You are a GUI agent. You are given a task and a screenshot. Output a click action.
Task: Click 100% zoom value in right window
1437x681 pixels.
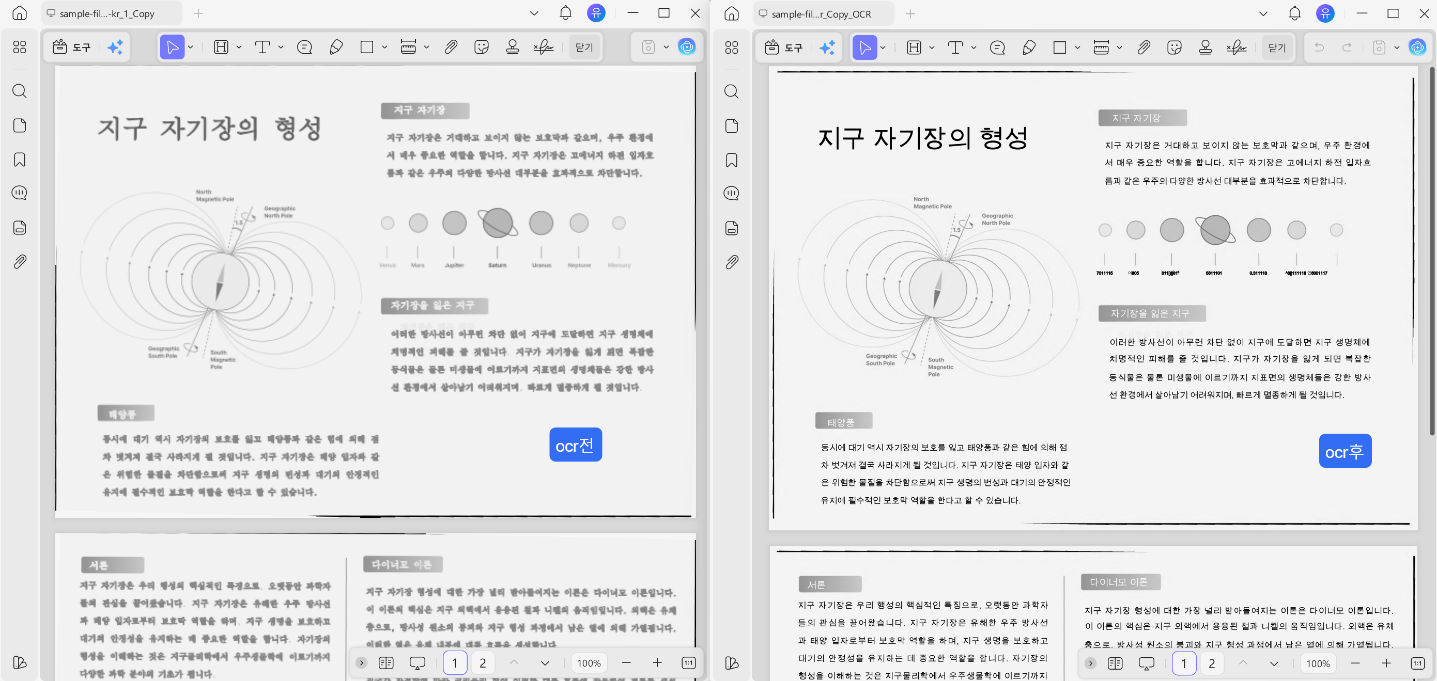(1318, 663)
